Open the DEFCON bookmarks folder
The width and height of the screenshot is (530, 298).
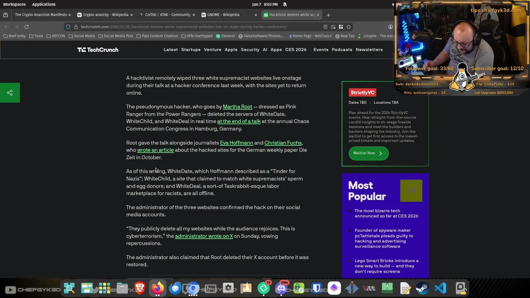coord(55,36)
